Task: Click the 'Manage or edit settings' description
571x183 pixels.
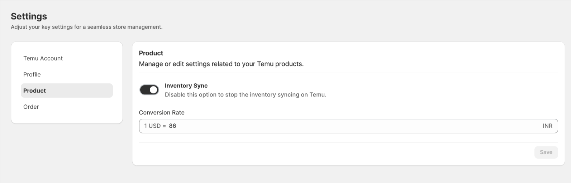Action: pyautogui.click(x=221, y=64)
